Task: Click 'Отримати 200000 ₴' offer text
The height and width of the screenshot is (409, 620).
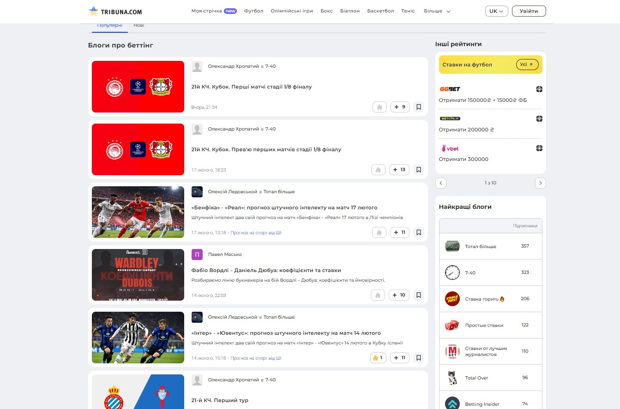Action: coord(466,130)
